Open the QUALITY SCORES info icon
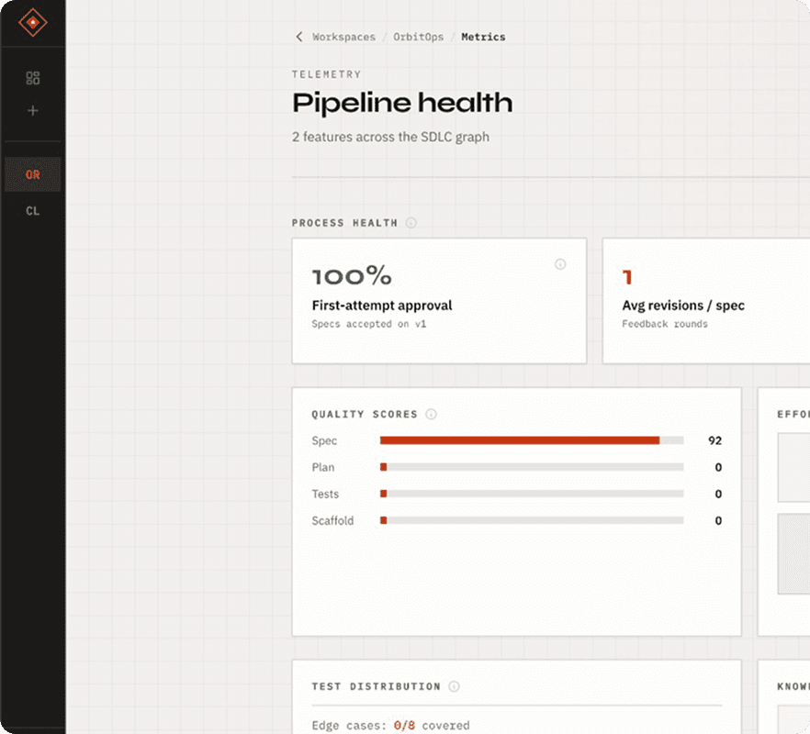 pos(431,414)
